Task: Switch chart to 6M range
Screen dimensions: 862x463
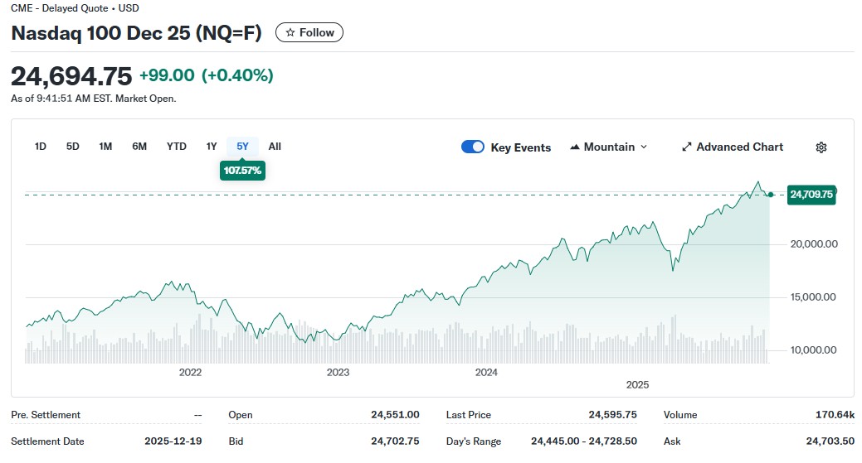Action: pyautogui.click(x=139, y=147)
